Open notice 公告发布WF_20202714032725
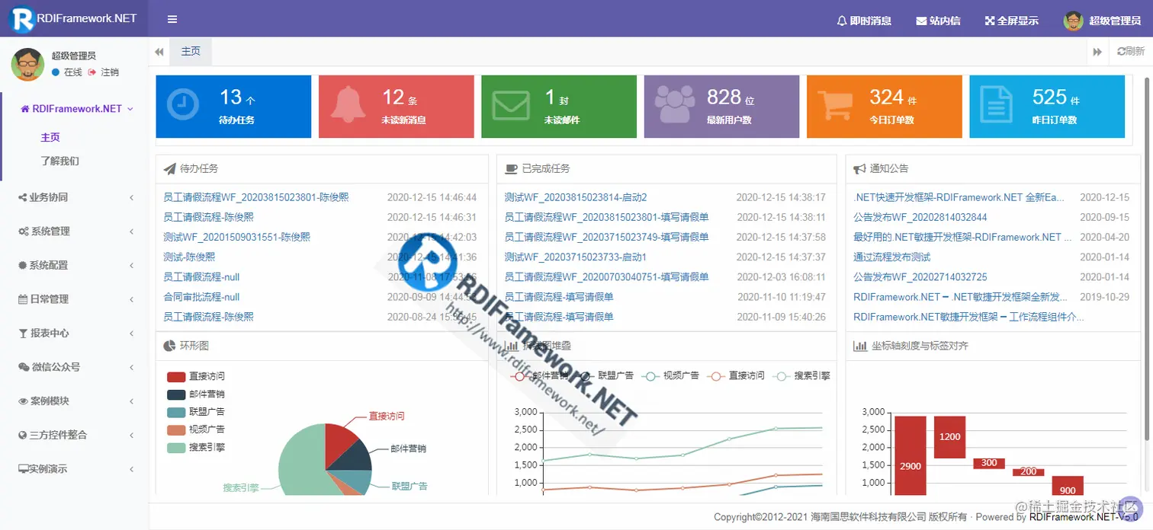Image resolution: width=1153 pixels, height=530 pixels. point(920,277)
